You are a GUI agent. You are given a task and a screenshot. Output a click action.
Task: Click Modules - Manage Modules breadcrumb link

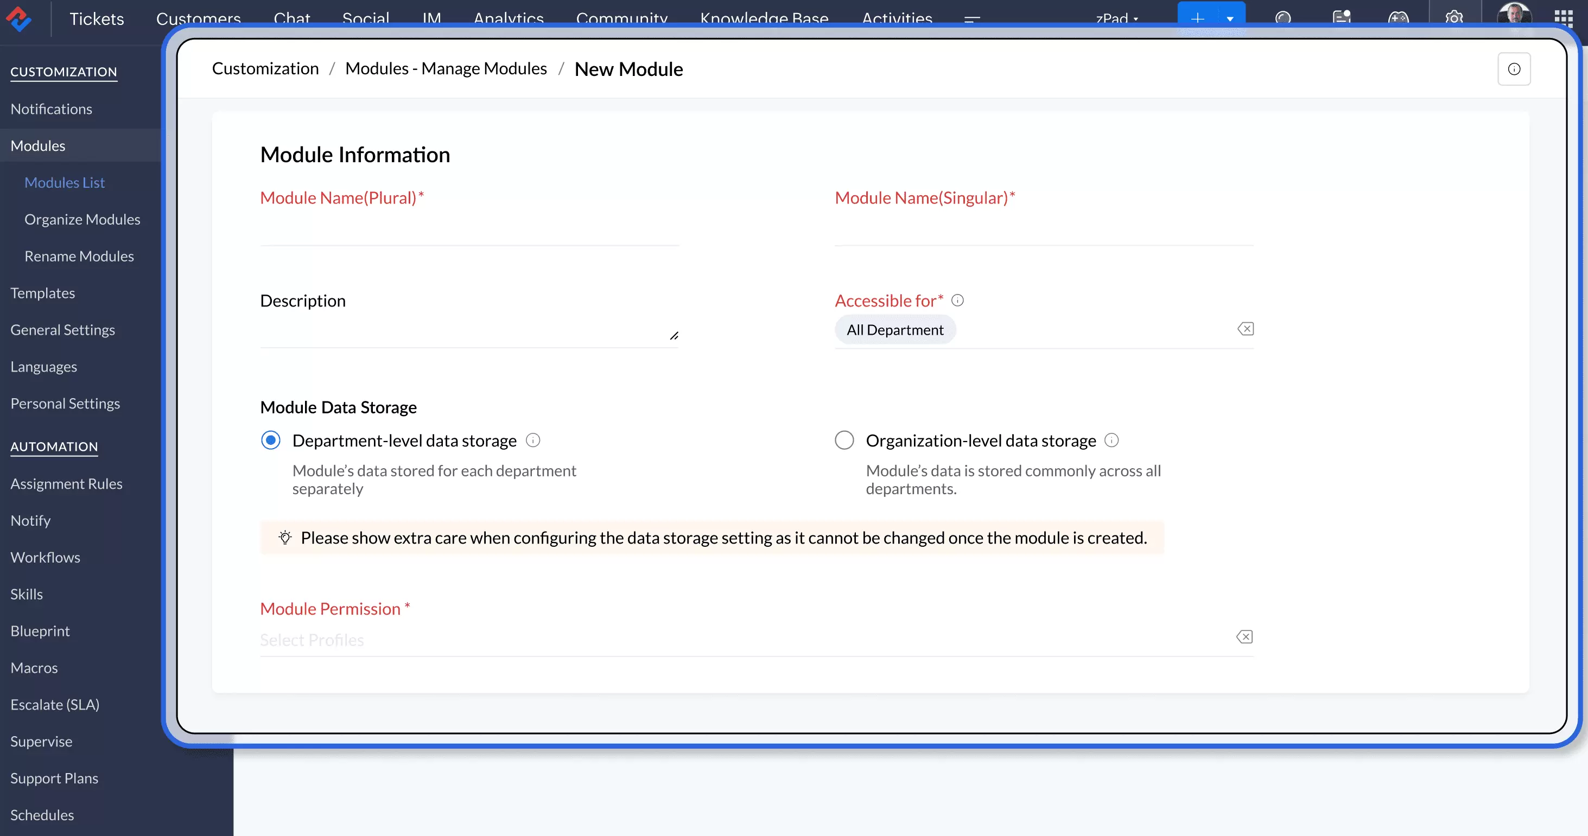point(446,68)
